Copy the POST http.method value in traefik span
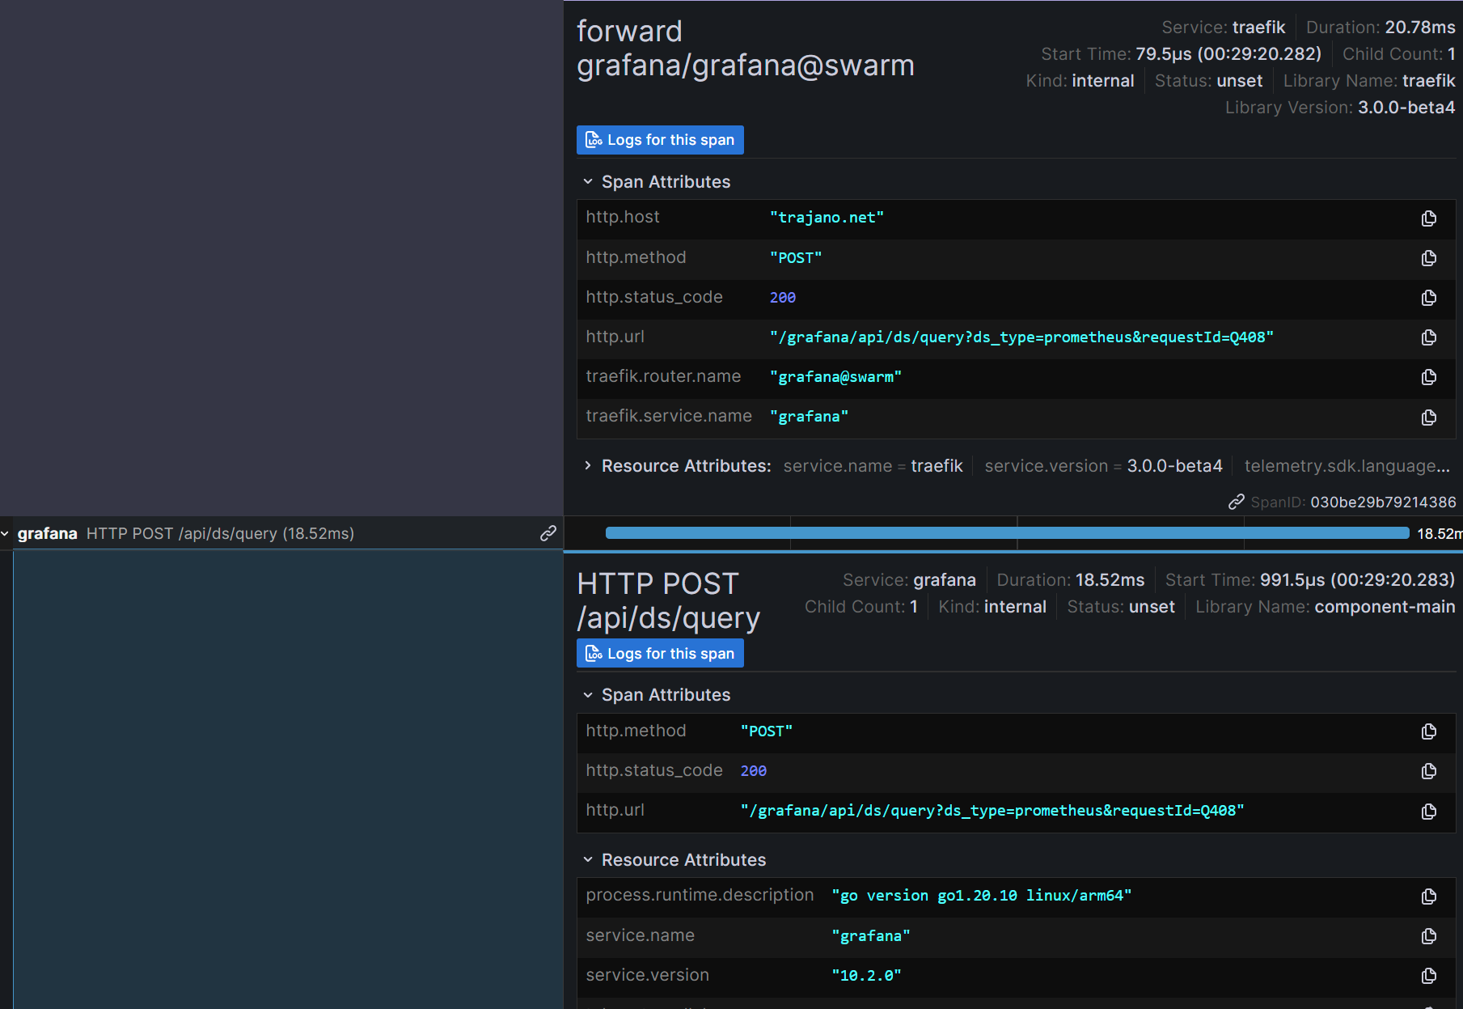Viewport: 1463px width, 1009px height. [x=1428, y=258]
